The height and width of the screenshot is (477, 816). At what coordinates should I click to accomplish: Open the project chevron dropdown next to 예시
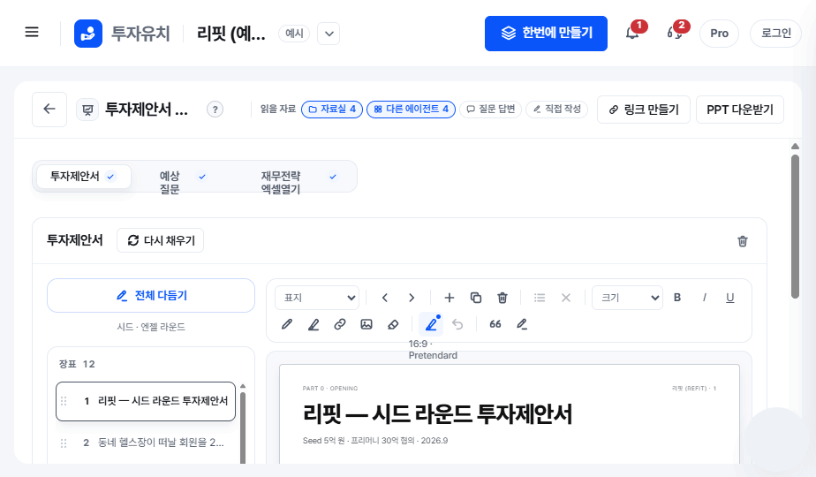pyautogui.click(x=329, y=34)
